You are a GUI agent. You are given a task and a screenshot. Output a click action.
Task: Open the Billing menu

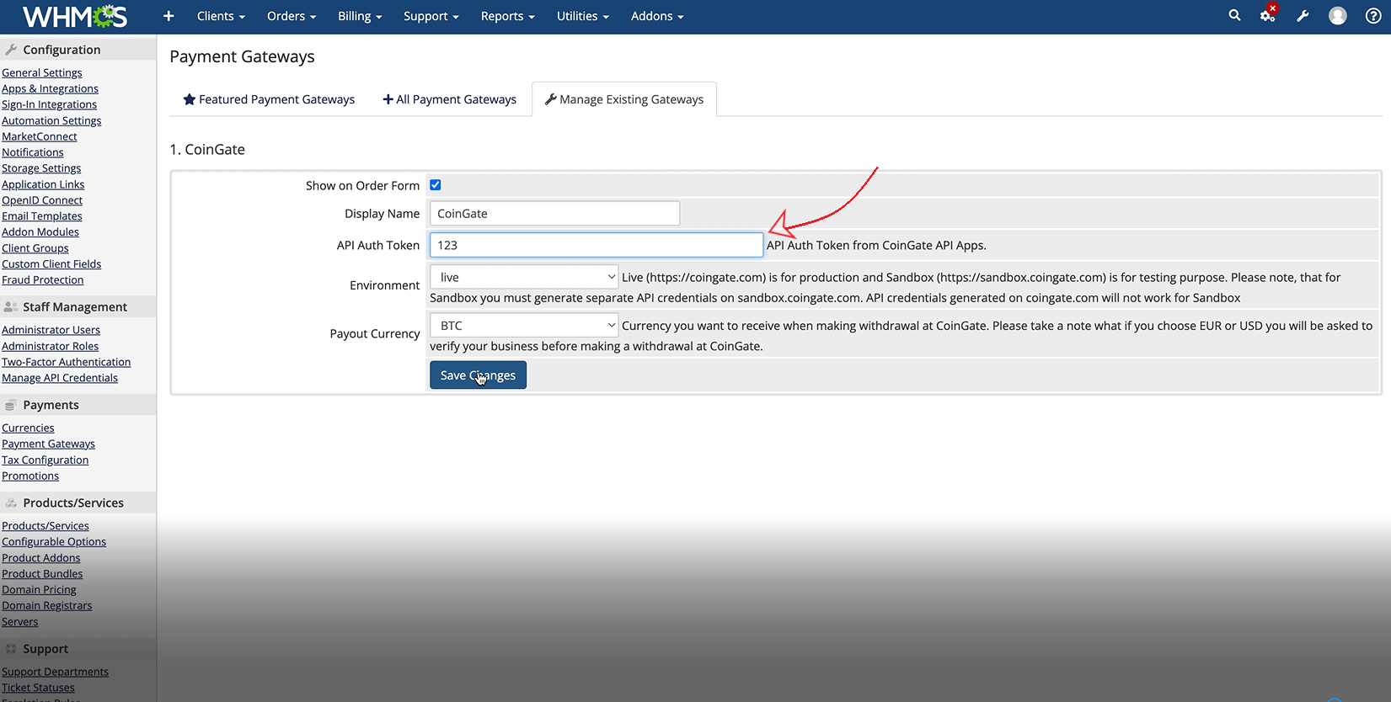click(360, 16)
